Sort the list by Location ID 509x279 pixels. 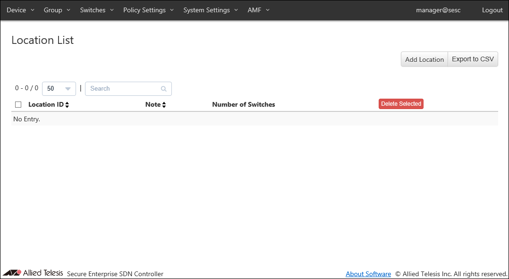coord(49,104)
